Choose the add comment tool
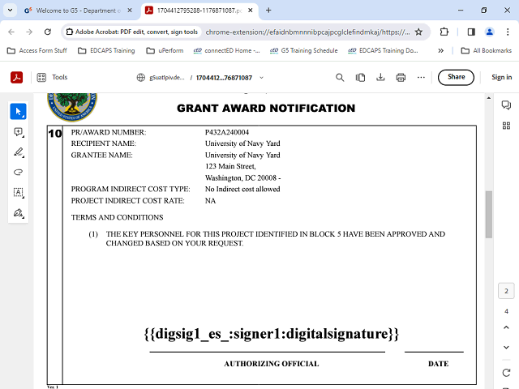 point(18,132)
